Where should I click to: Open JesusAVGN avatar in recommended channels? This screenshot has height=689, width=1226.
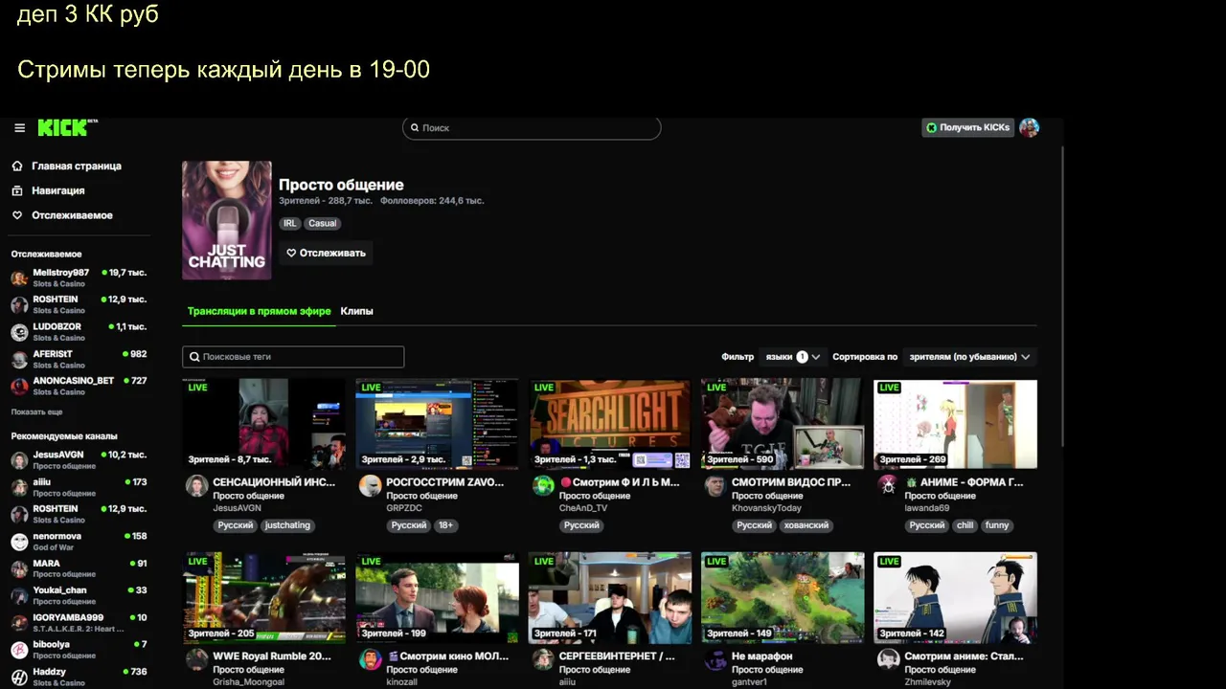click(x=19, y=460)
